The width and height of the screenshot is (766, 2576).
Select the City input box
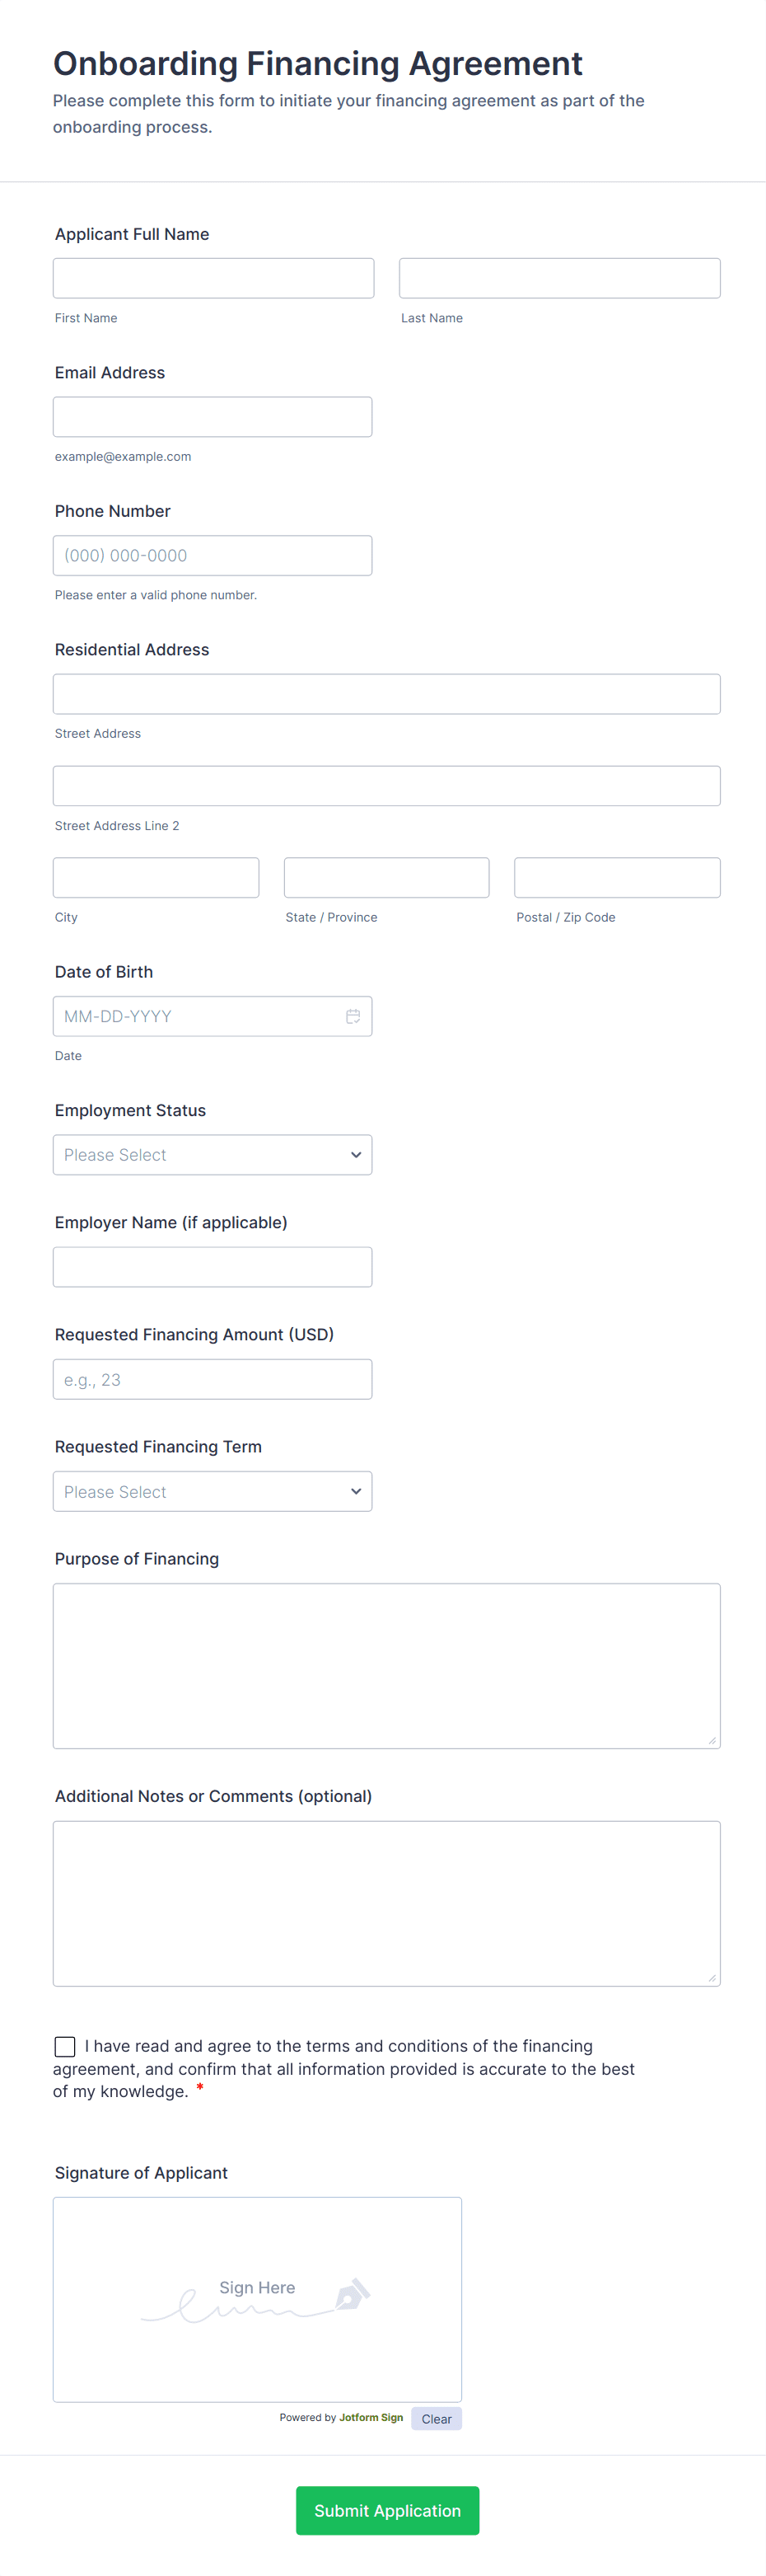pyautogui.click(x=156, y=877)
